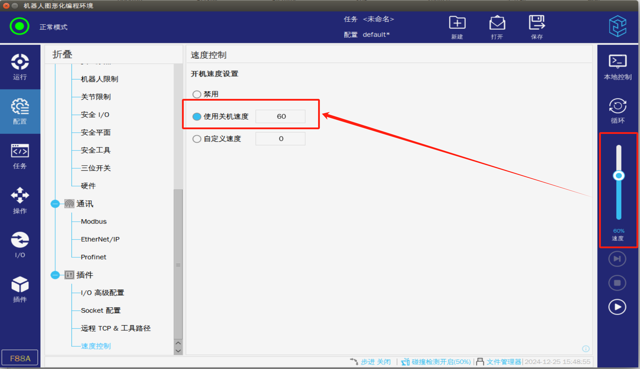Click the green 正常模式 status indicator
Image resolution: width=640 pixels, height=369 pixels.
pos(20,26)
